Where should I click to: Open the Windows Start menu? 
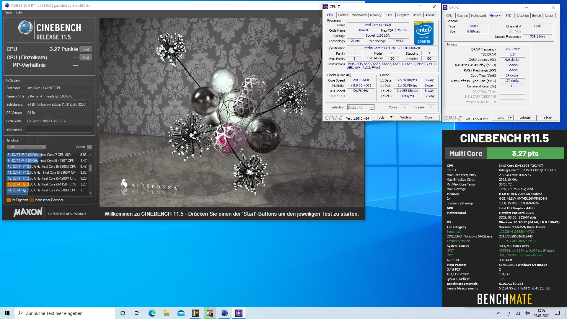(x=7, y=313)
